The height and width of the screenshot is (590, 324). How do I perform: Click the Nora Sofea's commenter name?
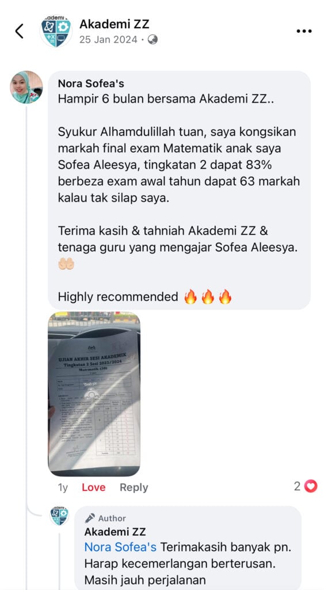click(91, 83)
